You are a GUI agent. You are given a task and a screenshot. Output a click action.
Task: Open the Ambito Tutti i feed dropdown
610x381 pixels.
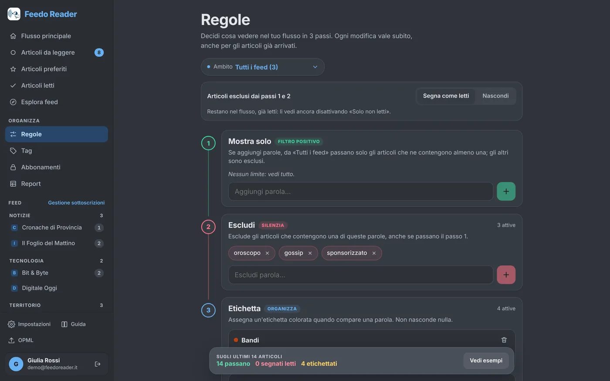pyautogui.click(x=263, y=67)
